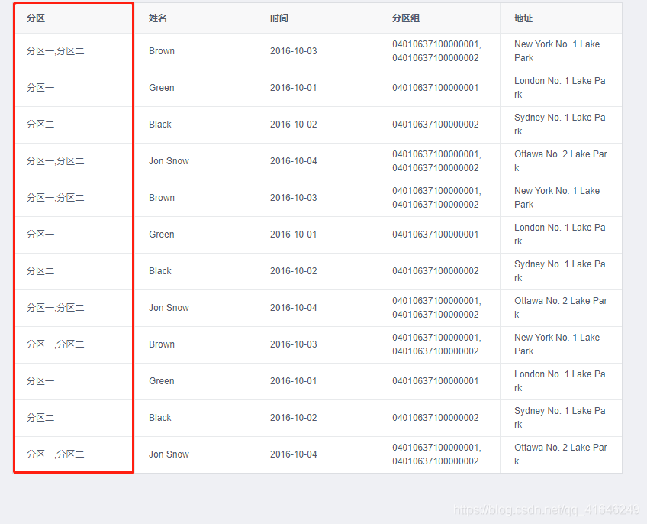Click the 姓名 column header
The height and width of the screenshot is (524, 647).
pos(157,18)
